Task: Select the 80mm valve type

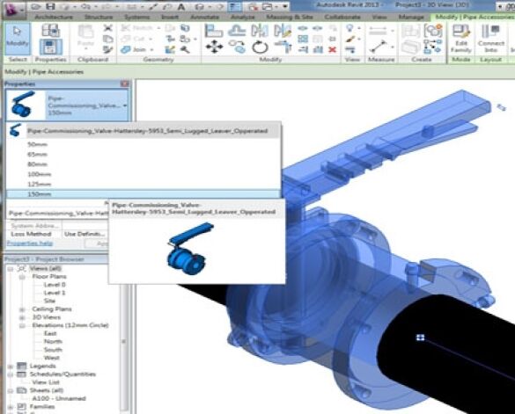Action: (143, 164)
